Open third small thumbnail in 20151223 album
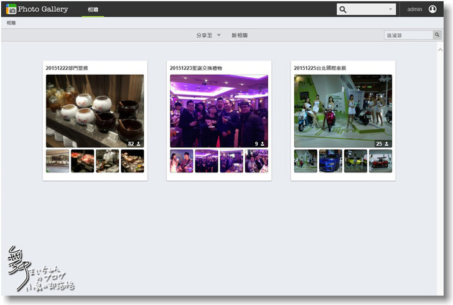453x305 pixels. tap(231, 161)
